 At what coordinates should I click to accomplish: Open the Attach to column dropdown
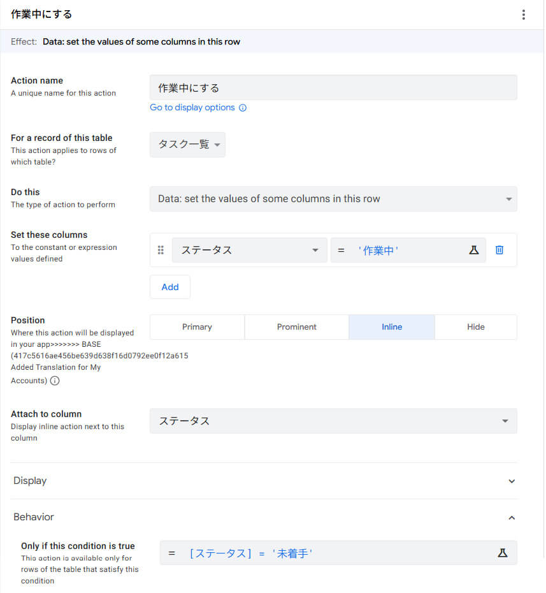point(333,421)
